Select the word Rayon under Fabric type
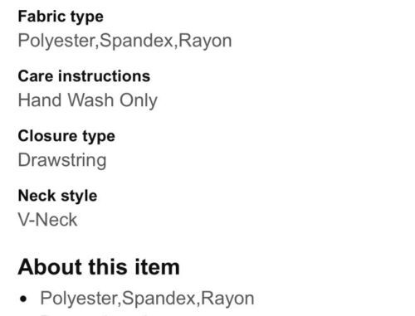415x316 pixels. [205, 41]
